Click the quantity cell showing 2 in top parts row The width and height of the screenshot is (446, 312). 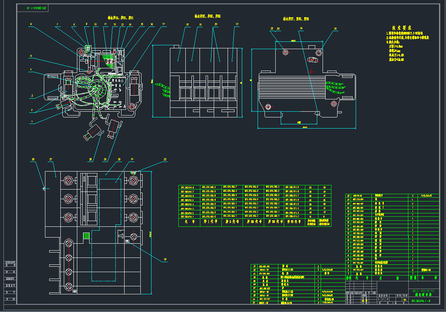click(412, 196)
